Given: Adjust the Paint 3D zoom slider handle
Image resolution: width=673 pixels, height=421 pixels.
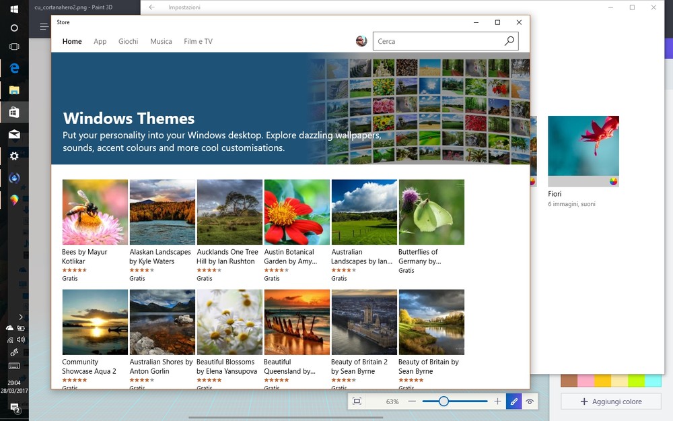Looking at the screenshot, I should [x=444, y=401].
